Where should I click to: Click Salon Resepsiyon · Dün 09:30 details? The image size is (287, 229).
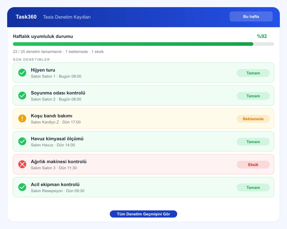pos(57,191)
